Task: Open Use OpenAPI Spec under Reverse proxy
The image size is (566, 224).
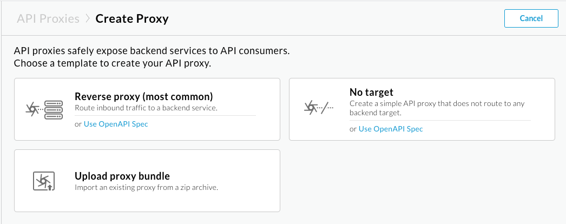Action: (116, 124)
